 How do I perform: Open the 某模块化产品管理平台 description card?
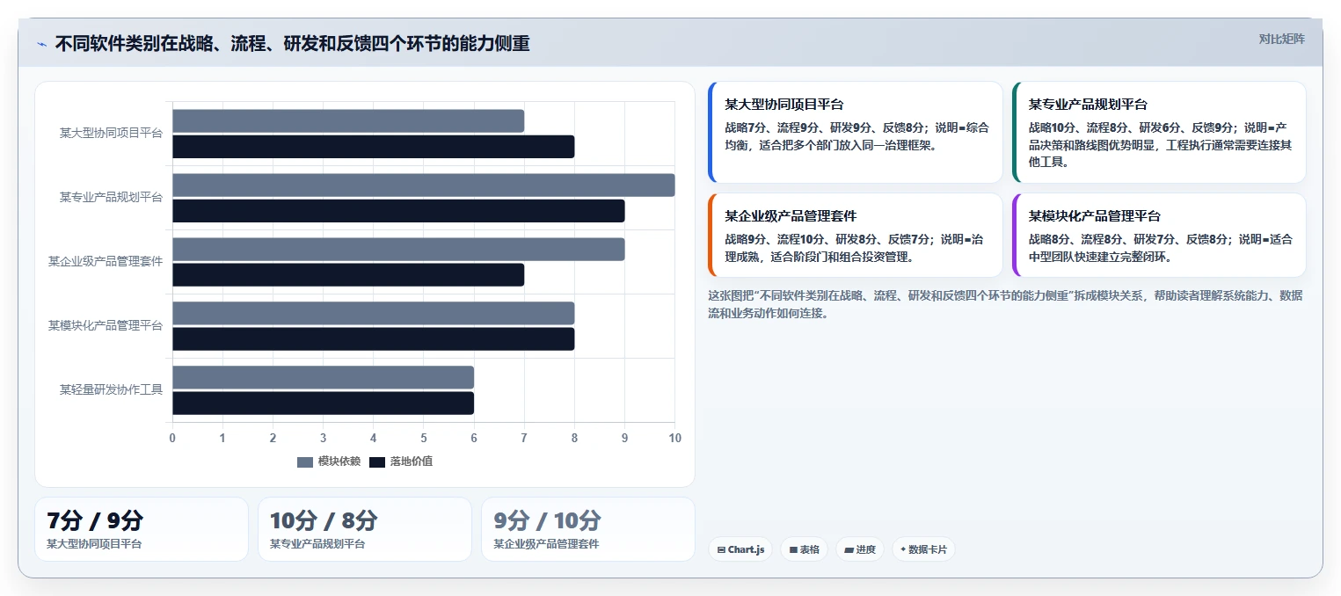click(1159, 235)
